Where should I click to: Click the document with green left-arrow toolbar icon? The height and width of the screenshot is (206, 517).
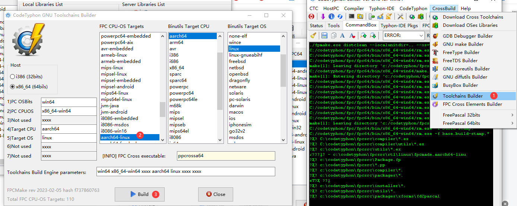(x=372, y=16)
